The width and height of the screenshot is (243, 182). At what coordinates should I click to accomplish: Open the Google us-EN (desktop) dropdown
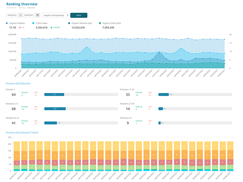(x=55, y=15)
